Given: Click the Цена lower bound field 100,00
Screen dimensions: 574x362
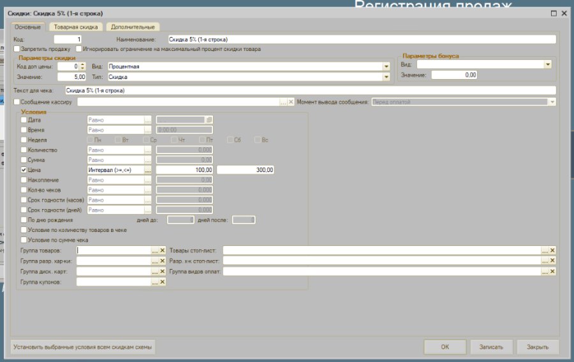Looking at the screenshot, I should pyautogui.click(x=184, y=170).
